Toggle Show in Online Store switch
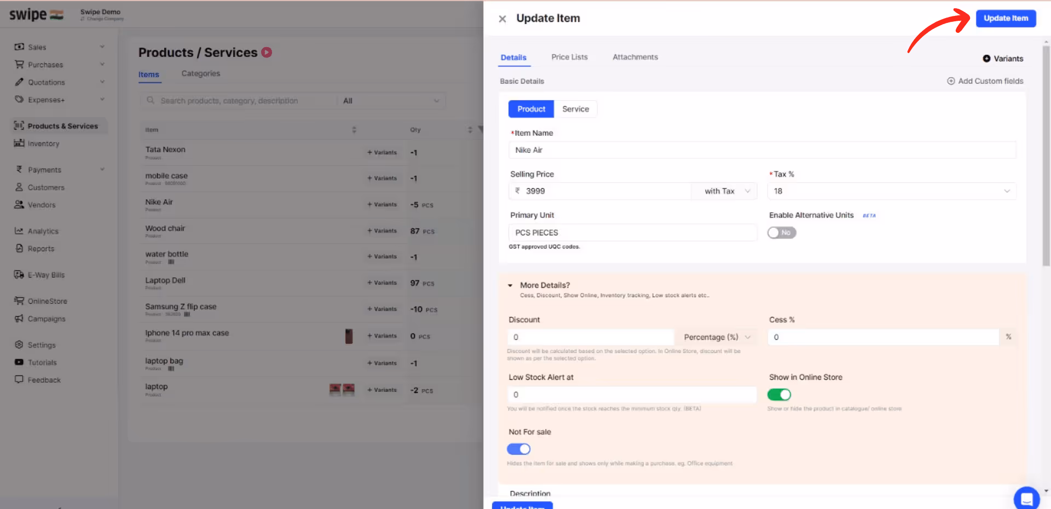 (779, 395)
